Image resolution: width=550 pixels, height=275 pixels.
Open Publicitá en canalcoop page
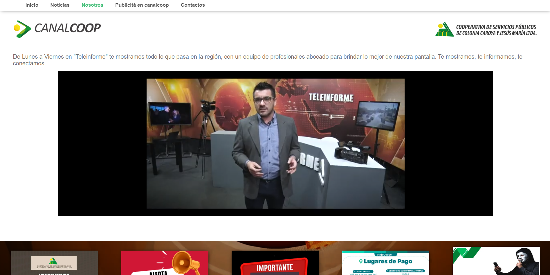142,5
